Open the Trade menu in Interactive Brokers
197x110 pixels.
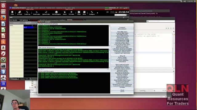37,8
